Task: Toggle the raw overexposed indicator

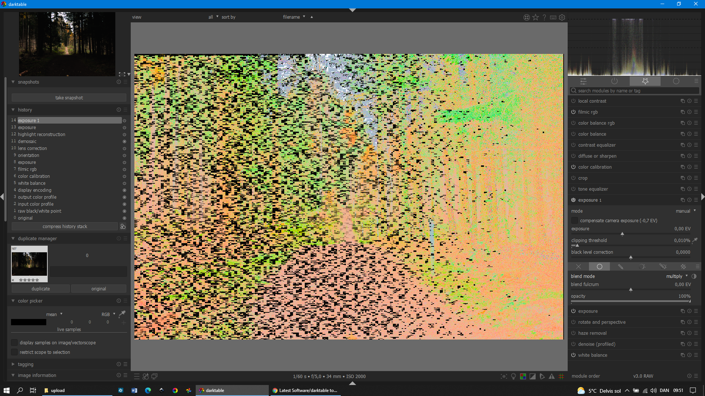Action: click(x=523, y=376)
